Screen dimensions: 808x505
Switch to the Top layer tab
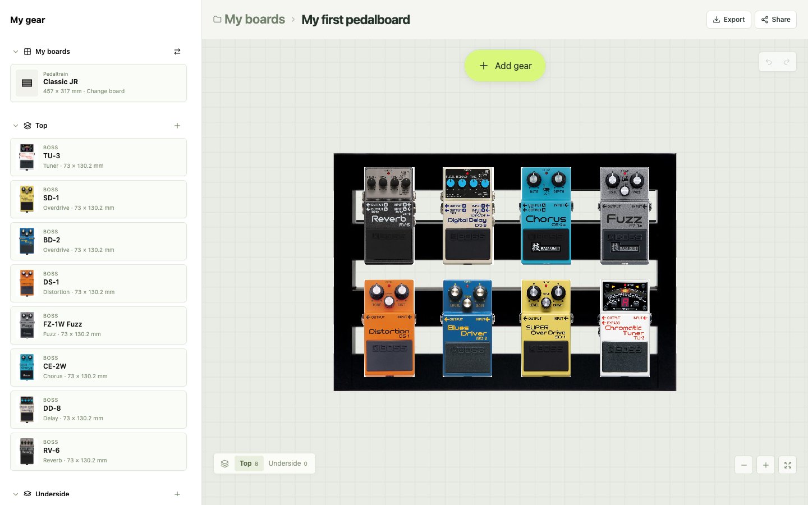(249, 463)
